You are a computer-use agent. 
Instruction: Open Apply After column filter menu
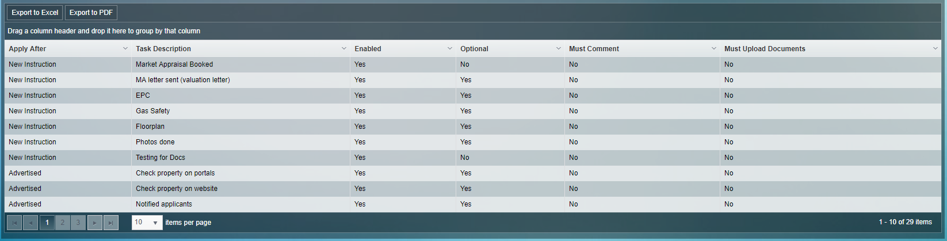(x=125, y=49)
